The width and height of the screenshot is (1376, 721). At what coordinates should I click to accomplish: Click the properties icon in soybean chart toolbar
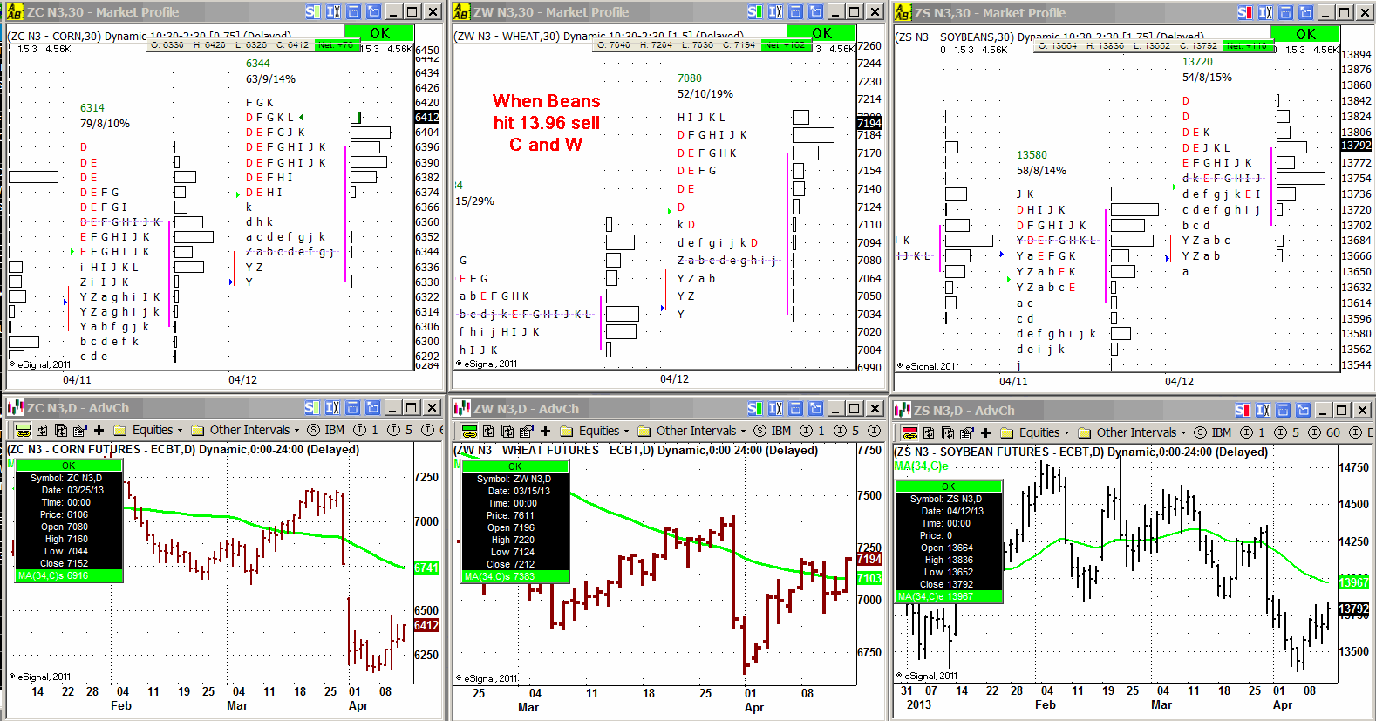[x=966, y=432]
